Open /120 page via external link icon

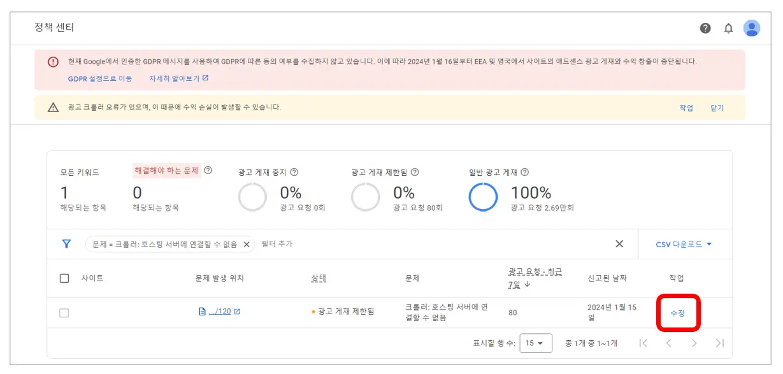(237, 311)
